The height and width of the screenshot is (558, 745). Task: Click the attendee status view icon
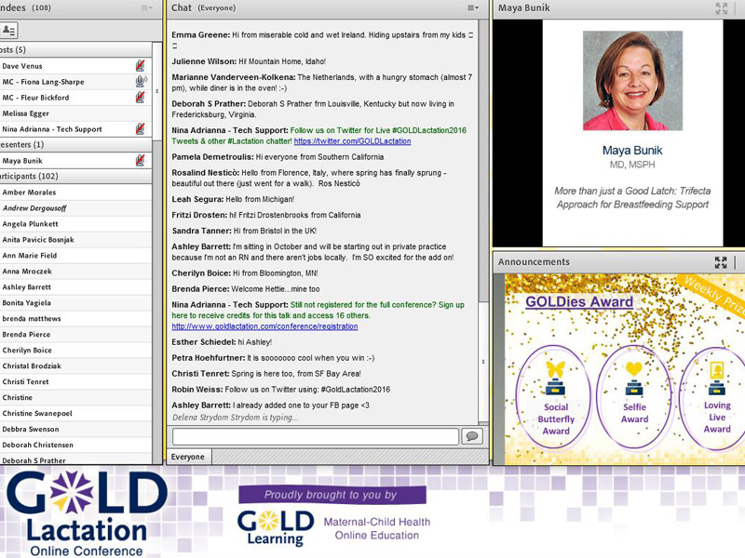tap(9, 31)
